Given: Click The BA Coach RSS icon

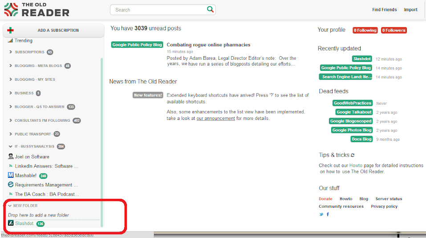Looking at the screenshot, I should [x=11, y=194].
